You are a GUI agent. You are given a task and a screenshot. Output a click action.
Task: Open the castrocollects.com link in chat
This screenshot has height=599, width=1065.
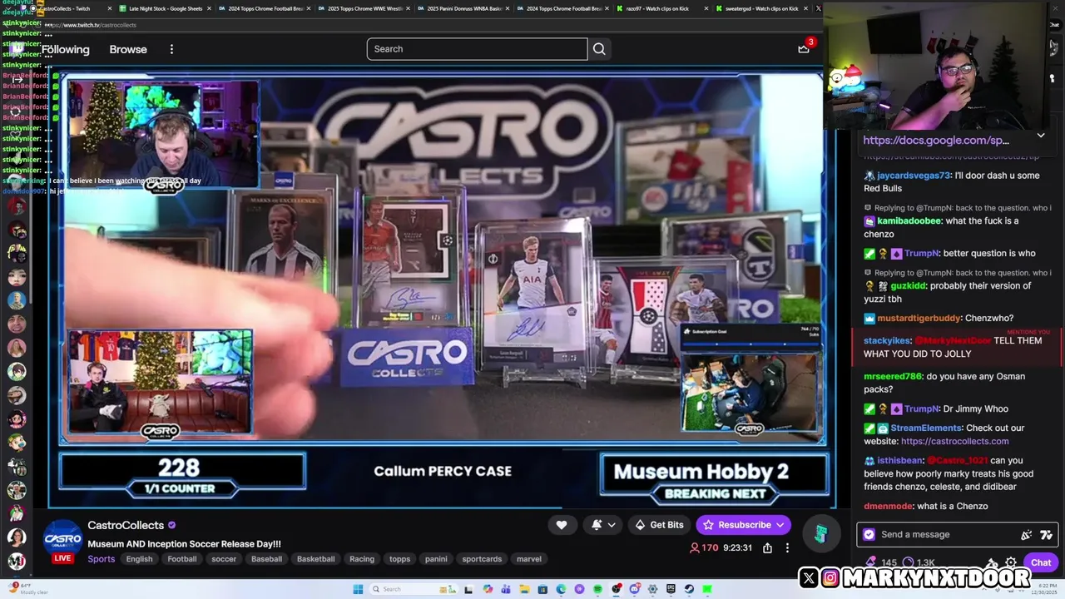point(954,441)
